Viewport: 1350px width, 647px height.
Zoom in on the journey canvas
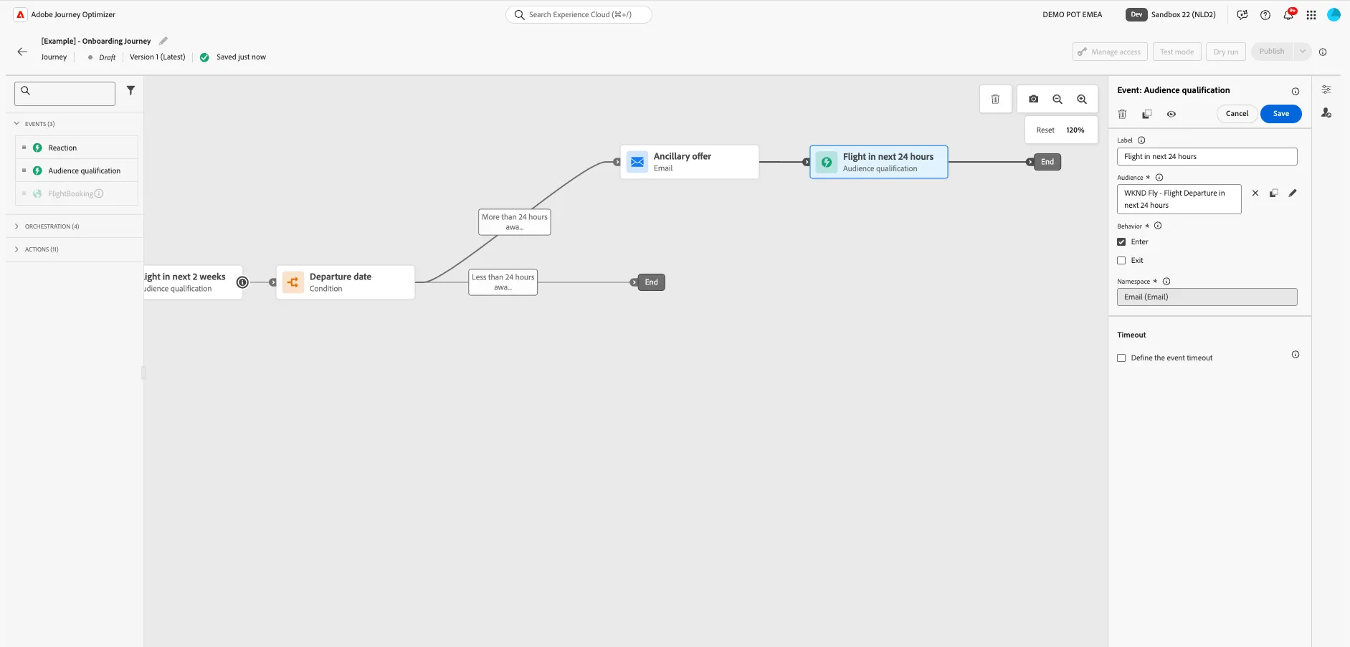(1082, 100)
